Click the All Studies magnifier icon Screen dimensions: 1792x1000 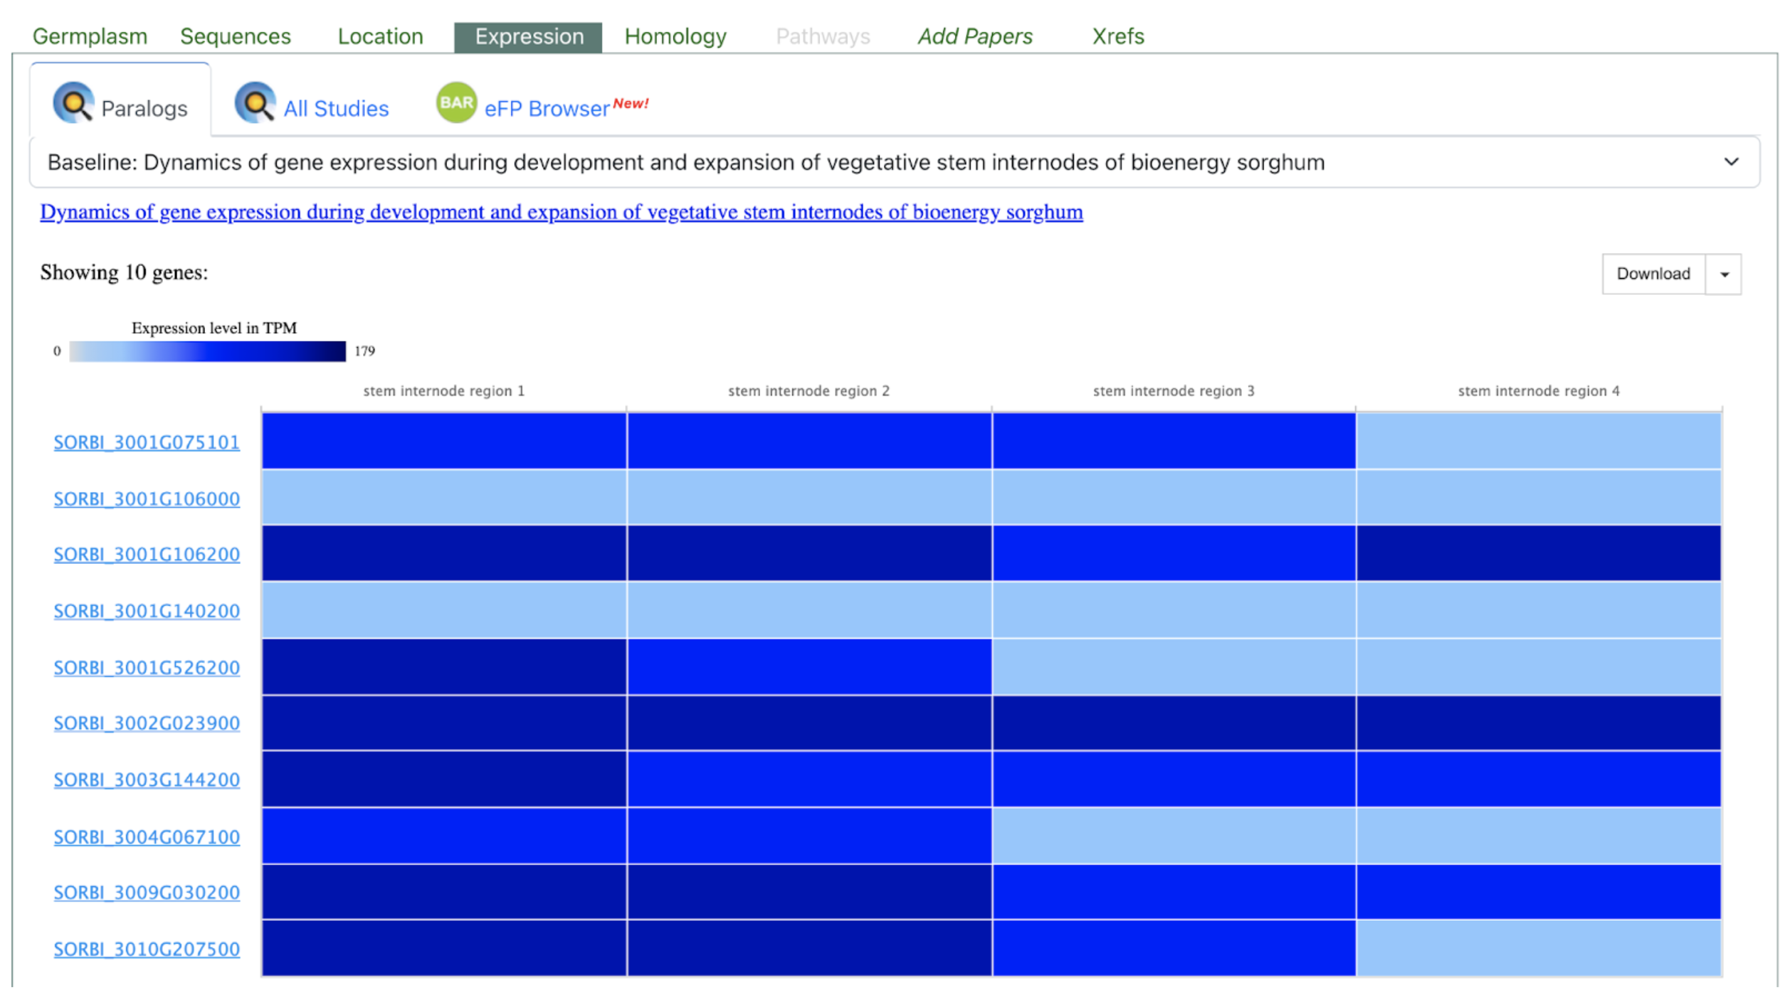(x=255, y=103)
